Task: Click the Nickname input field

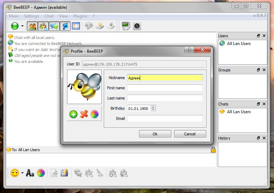Action: click(x=165, y=78)
